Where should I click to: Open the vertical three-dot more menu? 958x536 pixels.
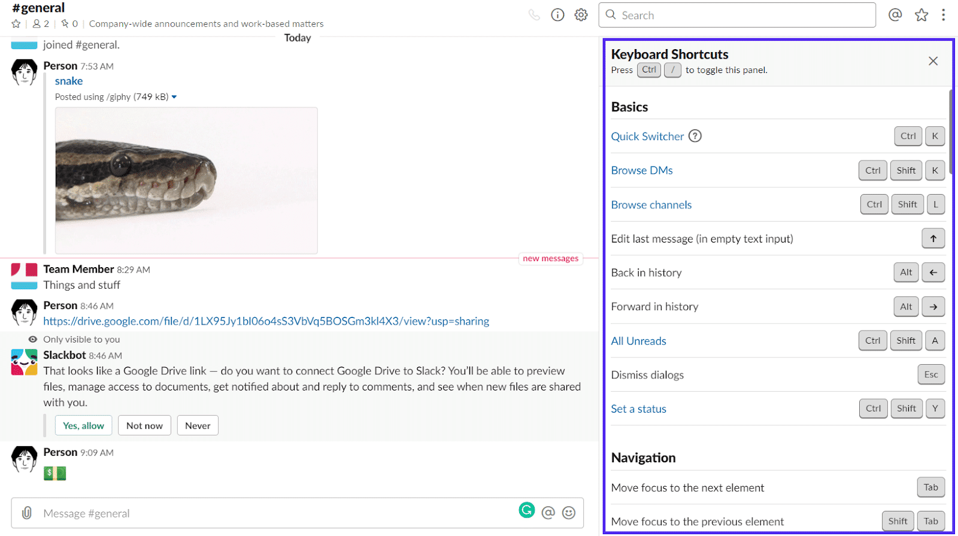click(x=943, y=15)
